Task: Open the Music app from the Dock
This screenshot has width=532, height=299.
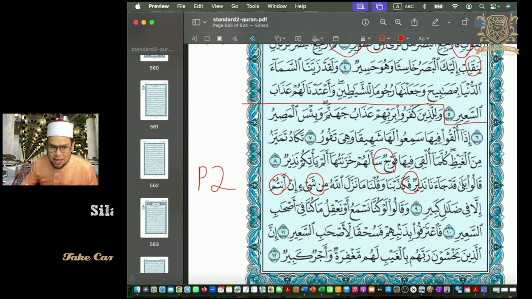Action: [x=355, y=289]
